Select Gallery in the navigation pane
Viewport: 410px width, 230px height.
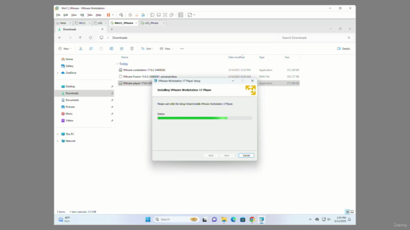click(67, 66)
